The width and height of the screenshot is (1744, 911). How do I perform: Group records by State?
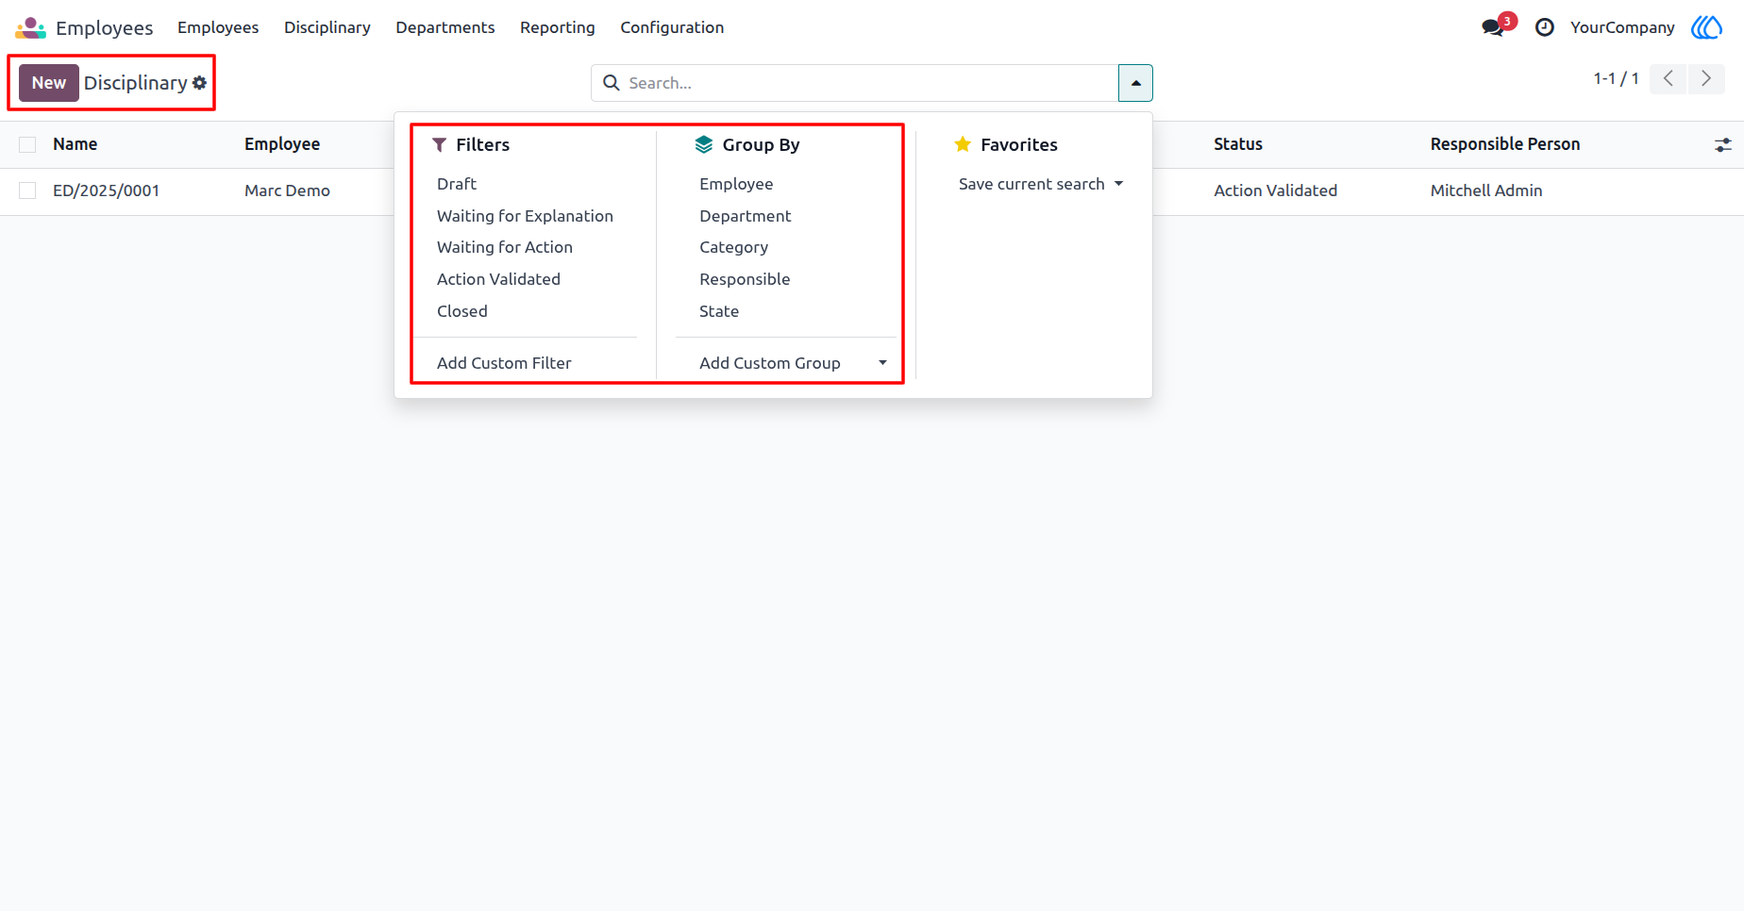(719, 311)
